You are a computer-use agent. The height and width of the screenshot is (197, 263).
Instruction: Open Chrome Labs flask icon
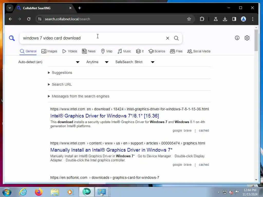click(216, 19)
